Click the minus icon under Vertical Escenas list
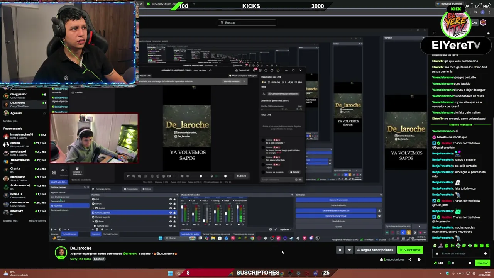Screen dimensions: 494x278 click(56, 229)
